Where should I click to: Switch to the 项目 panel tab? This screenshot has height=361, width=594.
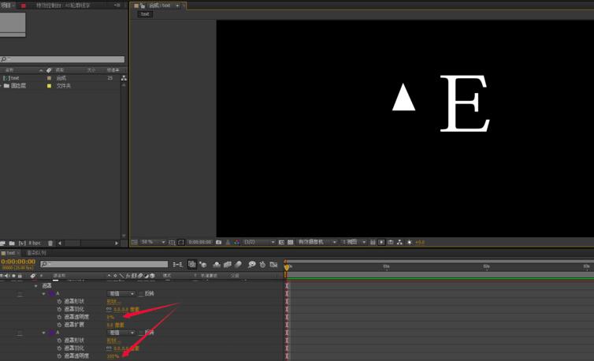6,6
